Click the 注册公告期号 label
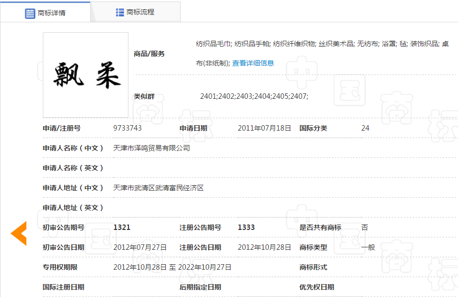Viewport: 458px width, 297px height. point(200,227)
